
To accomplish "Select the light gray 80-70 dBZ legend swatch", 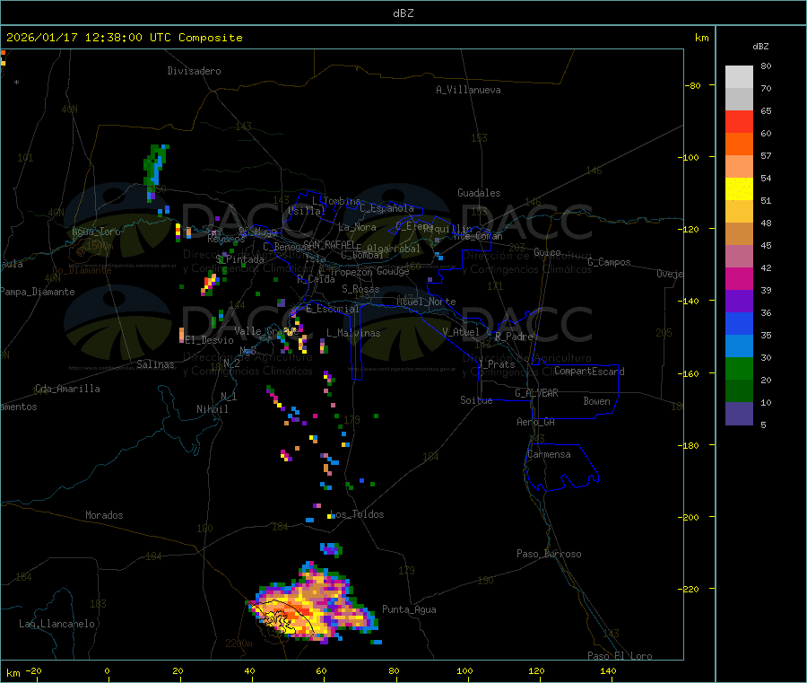I will coord(739,77).
